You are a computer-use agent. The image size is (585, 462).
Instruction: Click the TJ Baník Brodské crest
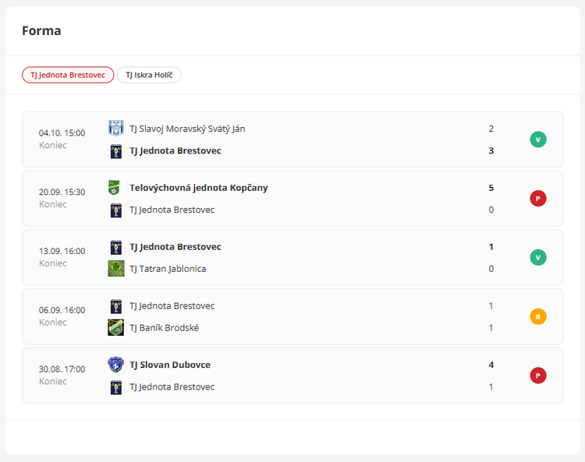click(x=116, y=327)
